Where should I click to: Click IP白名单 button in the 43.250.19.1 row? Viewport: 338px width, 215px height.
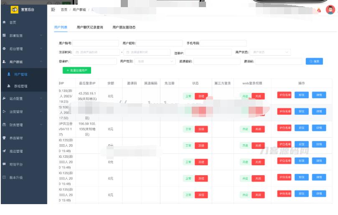[x=284, y=95]
